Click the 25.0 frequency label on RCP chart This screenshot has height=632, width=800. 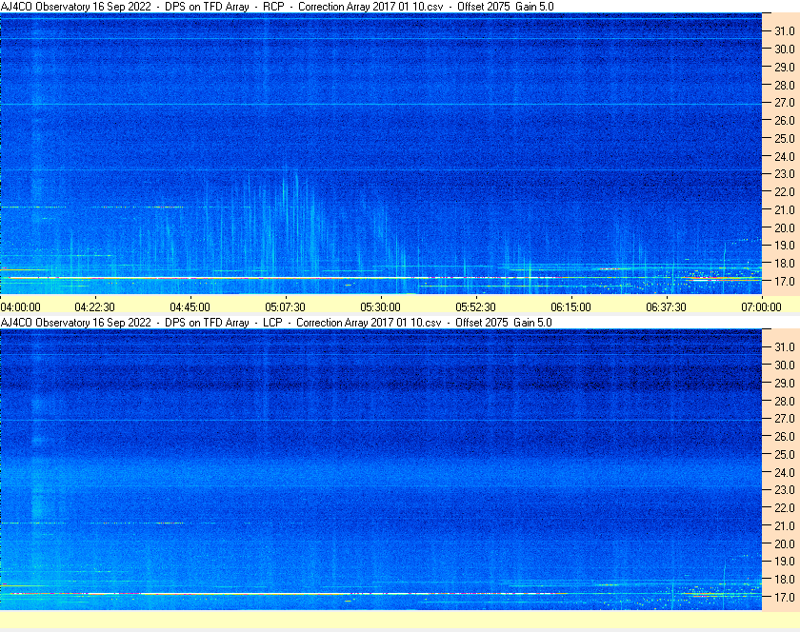tap(785, 138)
